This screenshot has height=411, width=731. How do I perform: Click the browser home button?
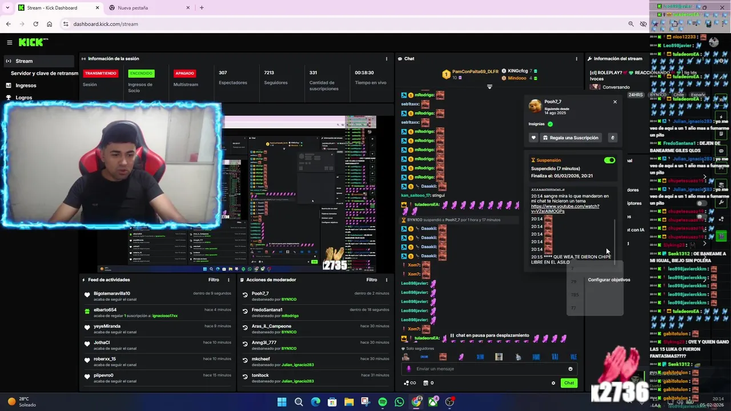tap(49, 24)
